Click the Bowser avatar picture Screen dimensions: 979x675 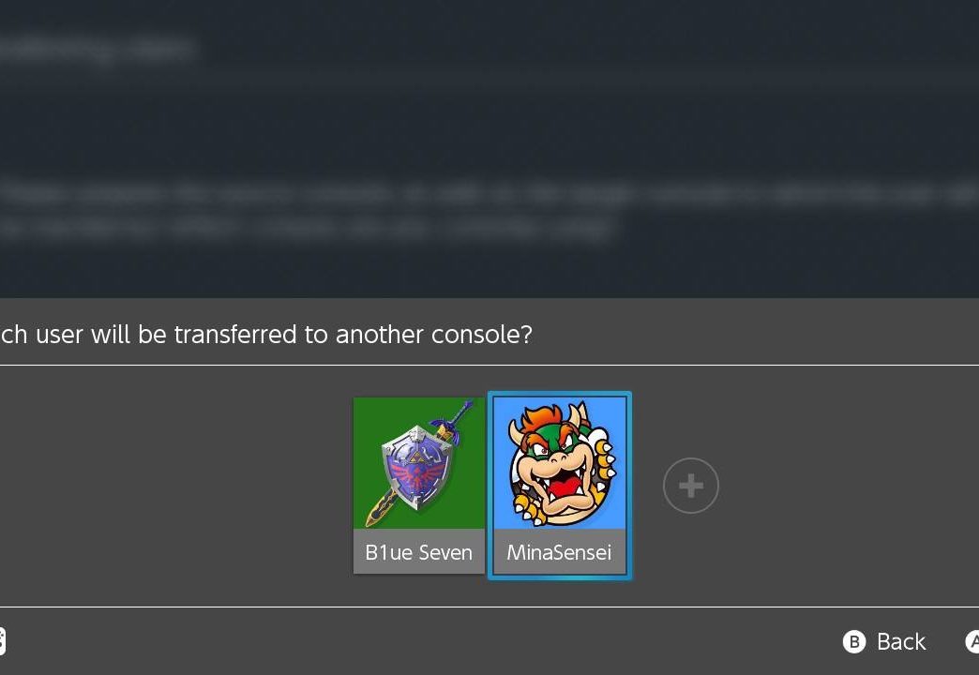click(x=562, y=465)
